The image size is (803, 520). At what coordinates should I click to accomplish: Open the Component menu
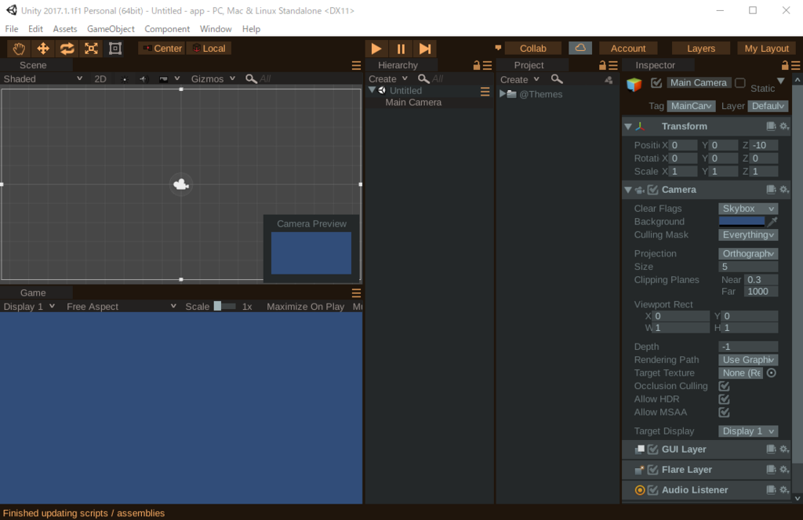[167, 29]
